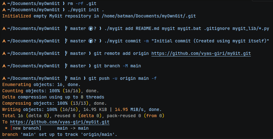Click the Arch logo icon on the first prompt line

(x=4, y=3)
